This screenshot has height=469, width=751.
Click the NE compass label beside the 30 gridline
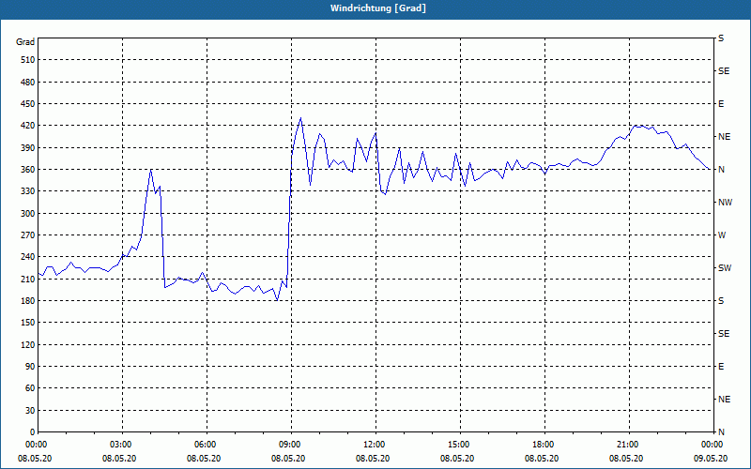(x=724, y=400)
